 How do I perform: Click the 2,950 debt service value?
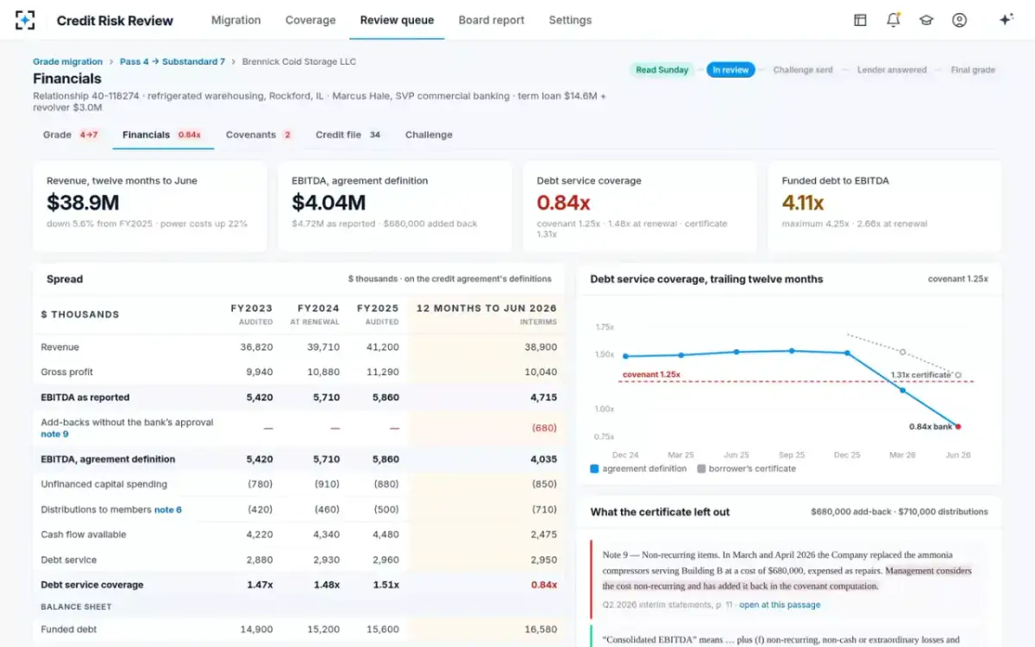click(x=543, y=560)
